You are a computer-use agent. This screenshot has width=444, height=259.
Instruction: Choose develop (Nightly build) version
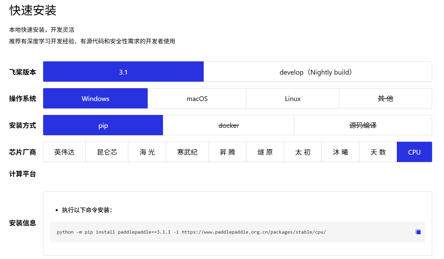tap(318, 72)
